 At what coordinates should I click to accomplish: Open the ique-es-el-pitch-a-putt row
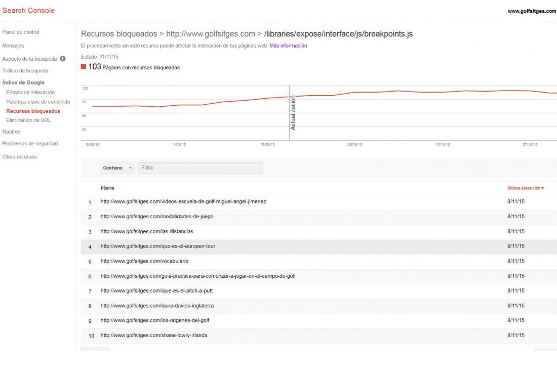click(319, 291)
